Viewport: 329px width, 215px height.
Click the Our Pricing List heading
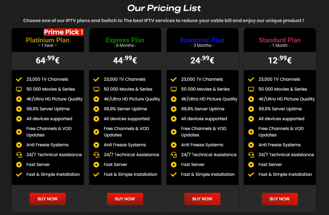click(164, 8)
